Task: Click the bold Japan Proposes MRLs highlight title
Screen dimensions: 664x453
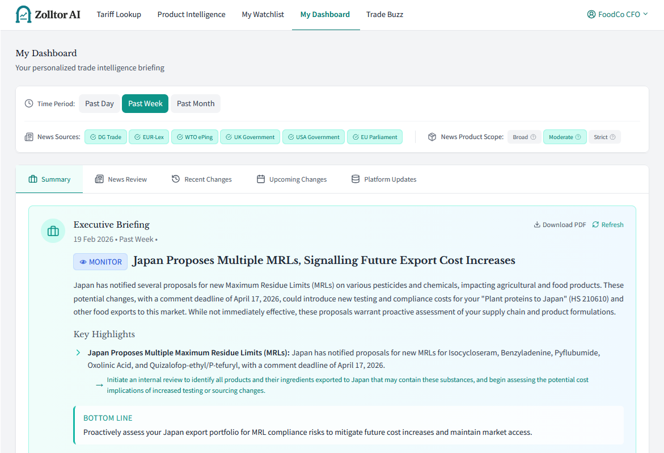Action: click(188, 353)
